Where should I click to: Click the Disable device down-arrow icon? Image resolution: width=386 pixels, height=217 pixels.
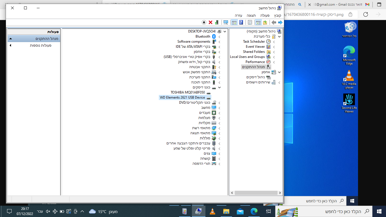point(204,22)
